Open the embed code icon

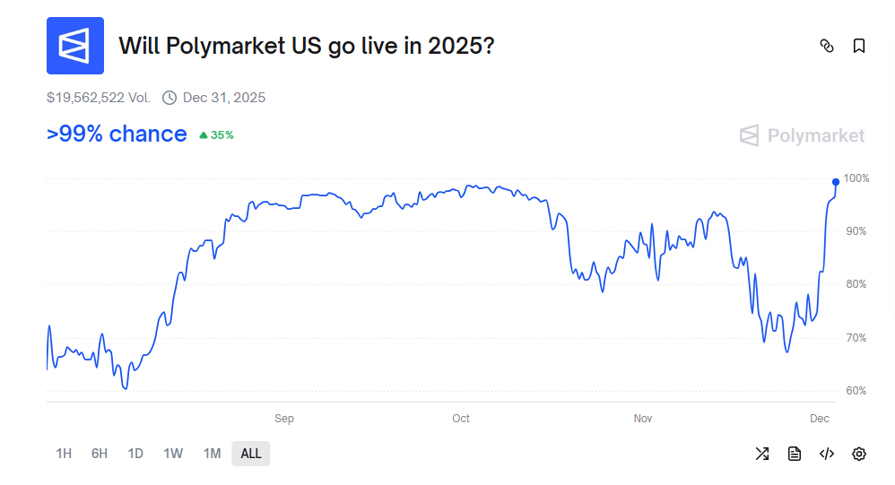pyautogui.click(x=827, y=454)
